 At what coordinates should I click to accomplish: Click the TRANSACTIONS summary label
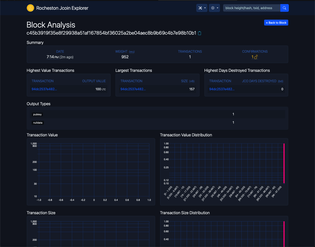click(190, 52)
